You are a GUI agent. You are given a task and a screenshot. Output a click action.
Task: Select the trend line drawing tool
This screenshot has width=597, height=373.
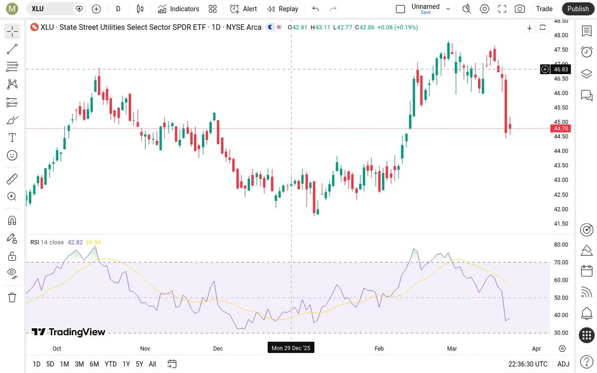click(x=12, y=49)
